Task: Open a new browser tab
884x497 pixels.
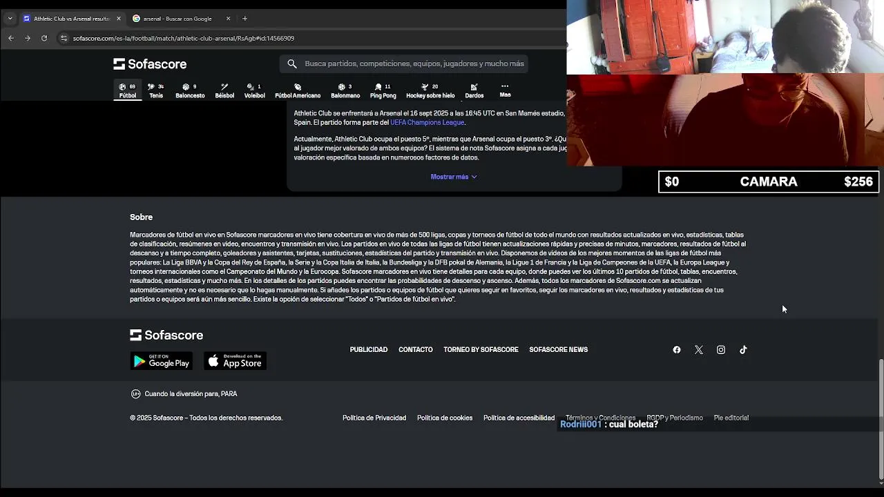Action: (x=244, y=19)
